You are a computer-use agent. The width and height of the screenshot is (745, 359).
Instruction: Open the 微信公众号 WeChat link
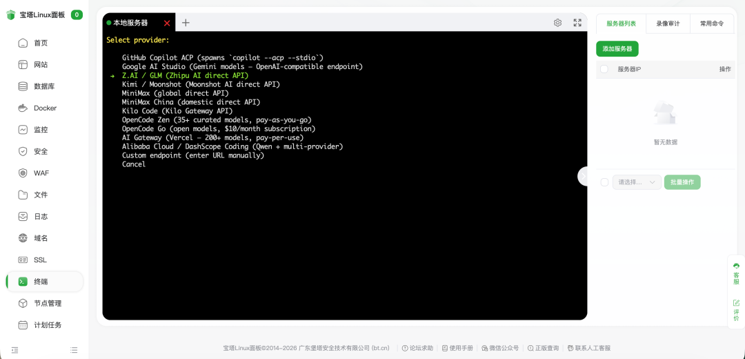pos(500,348)
